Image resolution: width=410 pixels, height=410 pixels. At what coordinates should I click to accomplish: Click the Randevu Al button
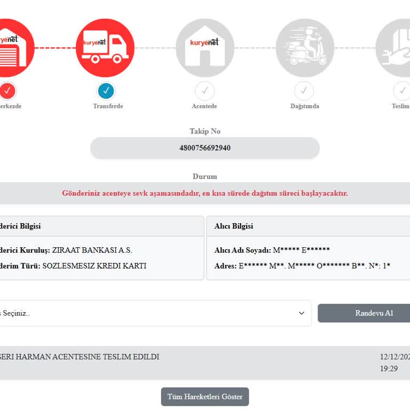point(364,313)
